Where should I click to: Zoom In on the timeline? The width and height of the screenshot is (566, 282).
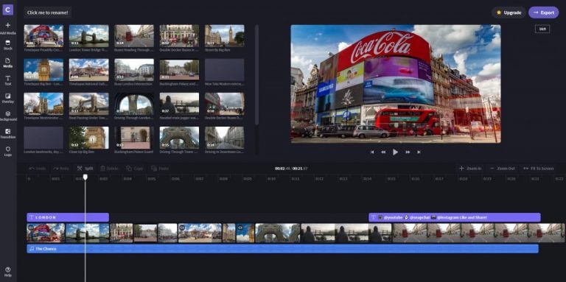[470, 169]
